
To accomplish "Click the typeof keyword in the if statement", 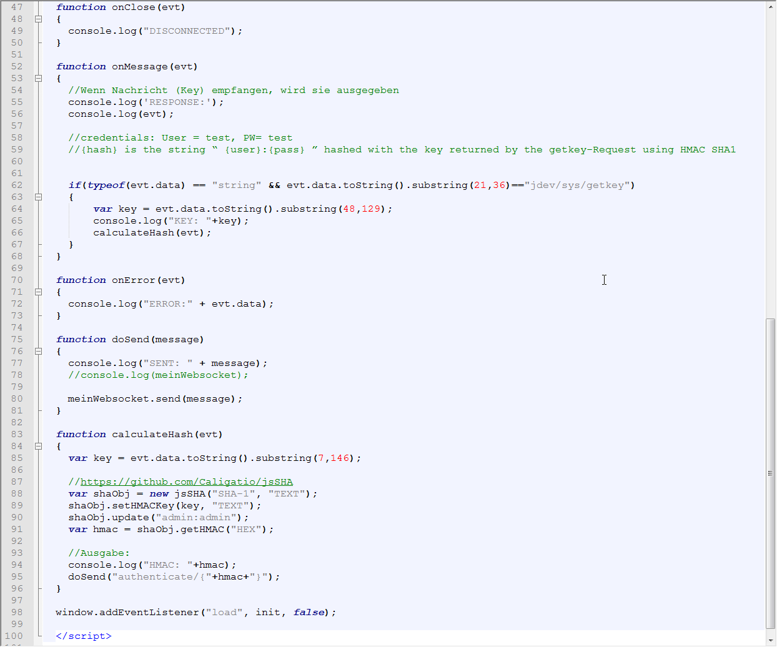I will [x=106, y=185].
